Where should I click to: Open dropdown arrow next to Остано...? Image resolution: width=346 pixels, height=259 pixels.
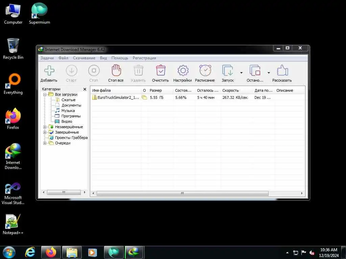(x=269, y=73)
